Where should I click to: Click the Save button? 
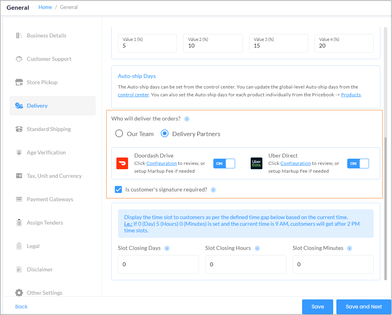tap(318, 307)
